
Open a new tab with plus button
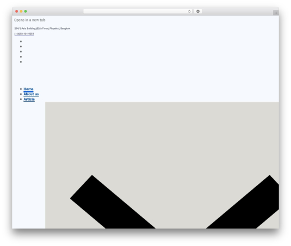click(276, 13)
